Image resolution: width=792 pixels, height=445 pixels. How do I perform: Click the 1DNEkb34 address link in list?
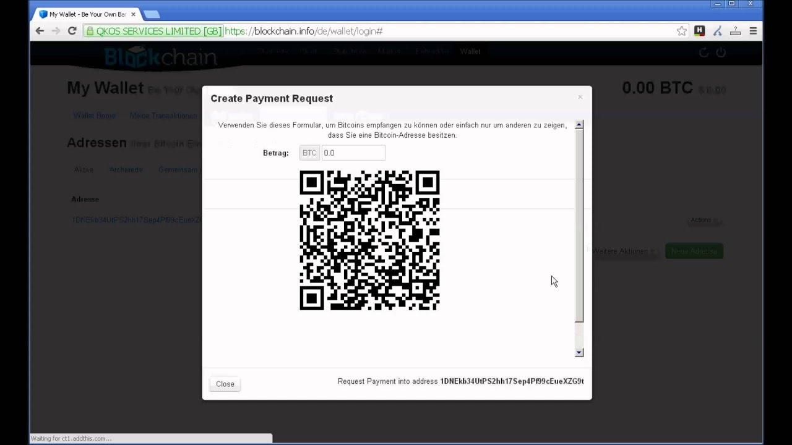[136, 220]
